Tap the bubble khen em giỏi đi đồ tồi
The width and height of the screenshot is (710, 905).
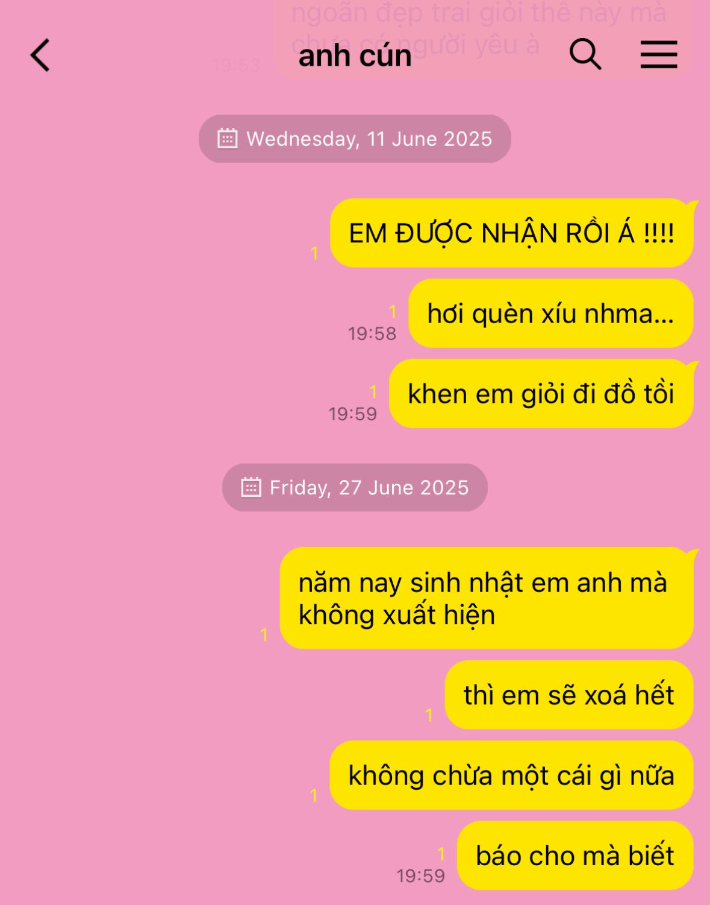(541, 393)
